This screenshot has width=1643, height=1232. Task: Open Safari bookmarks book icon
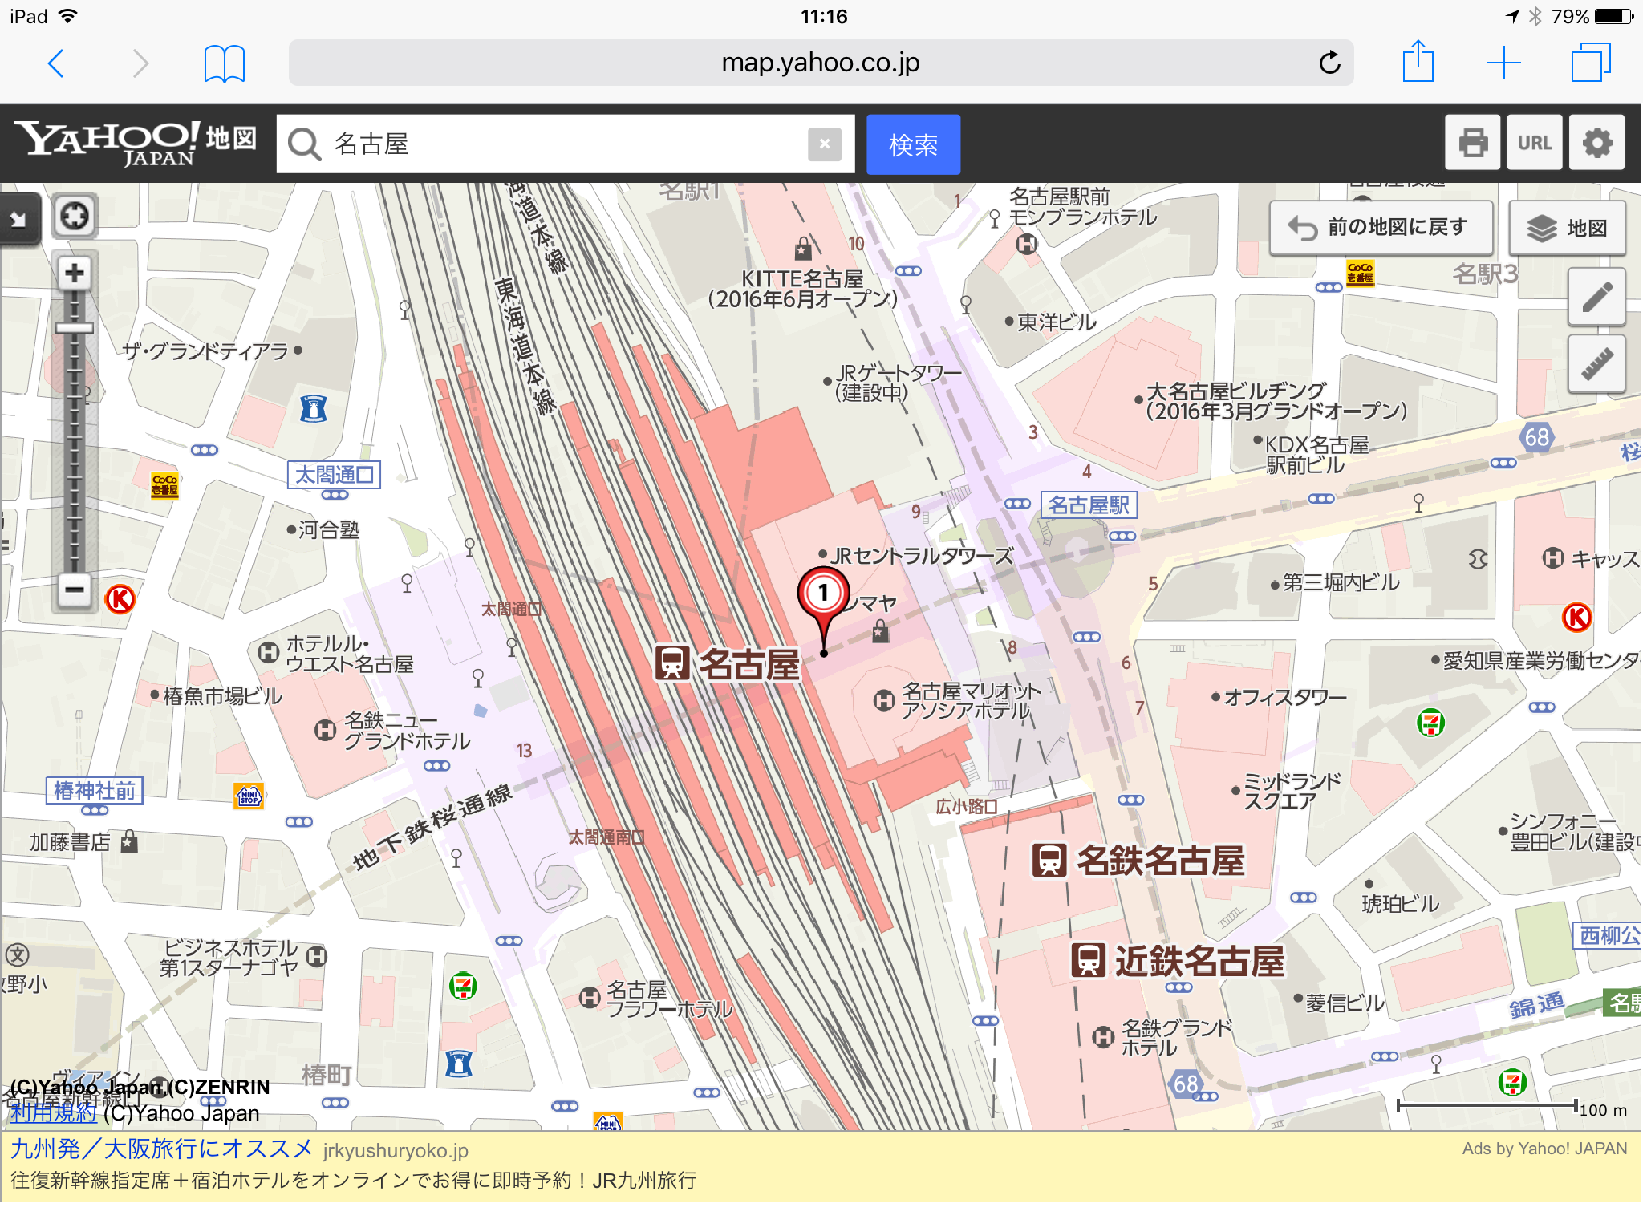[x=225, y=63]
